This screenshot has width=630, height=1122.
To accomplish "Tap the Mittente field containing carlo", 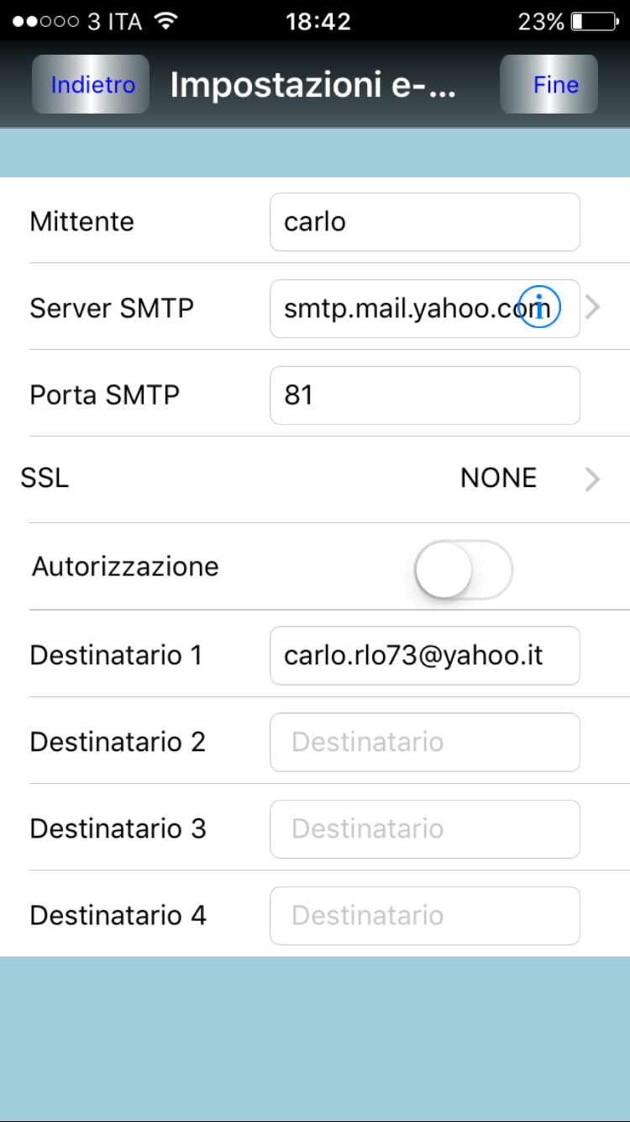I will [x=424, y=222].
